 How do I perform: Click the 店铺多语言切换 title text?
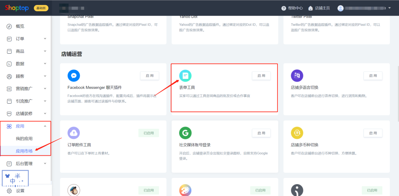click(304, 87)
